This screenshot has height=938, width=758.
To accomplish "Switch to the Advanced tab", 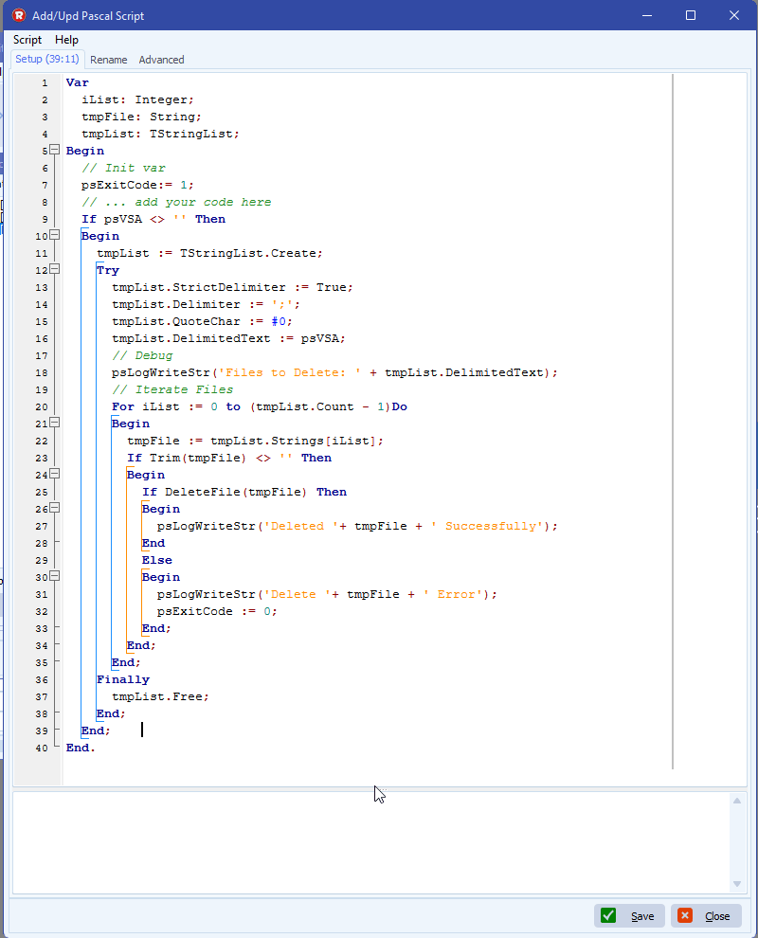I will pos(161,60).
